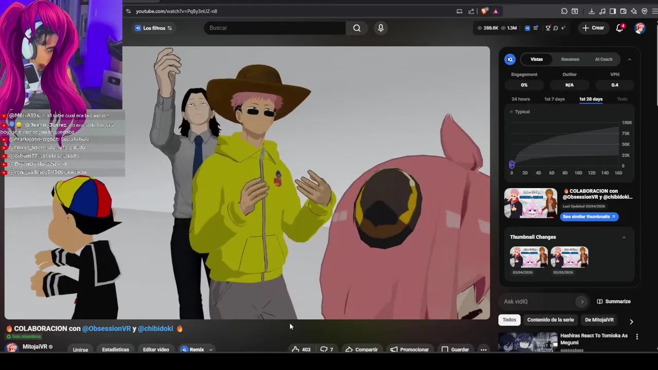Select the Todos chip
The width and height of the screenshot is (658, 370).
coord(509,320)
